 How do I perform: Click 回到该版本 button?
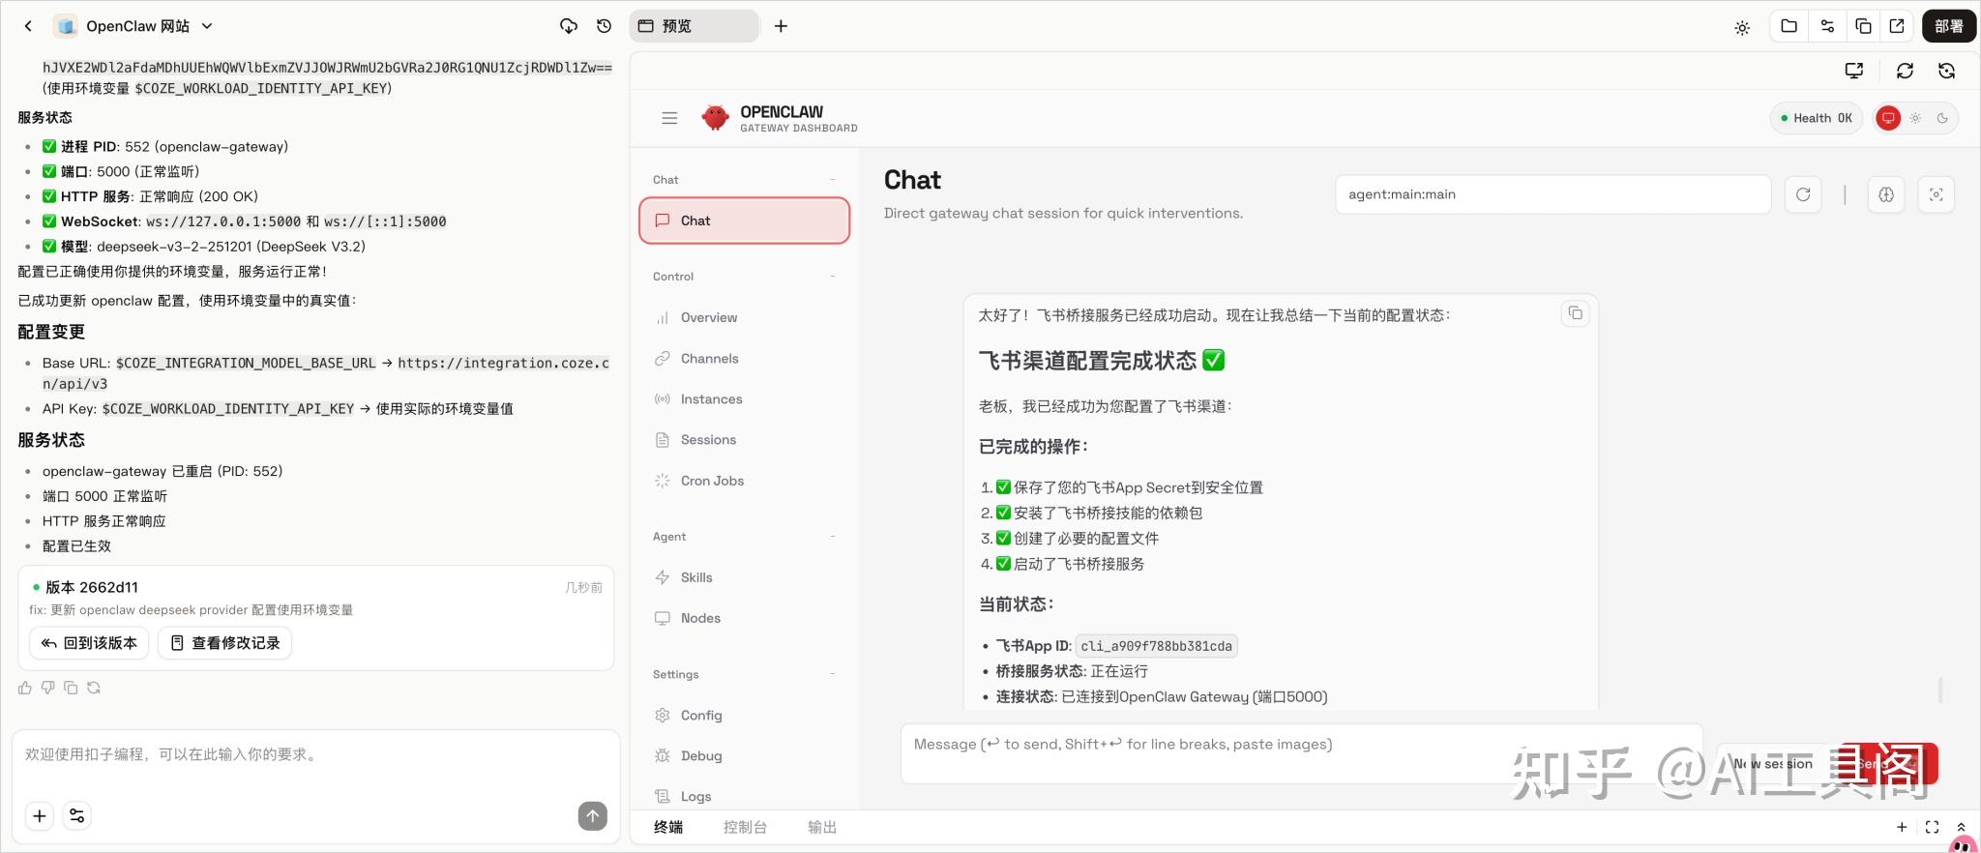tap(89, 643)
